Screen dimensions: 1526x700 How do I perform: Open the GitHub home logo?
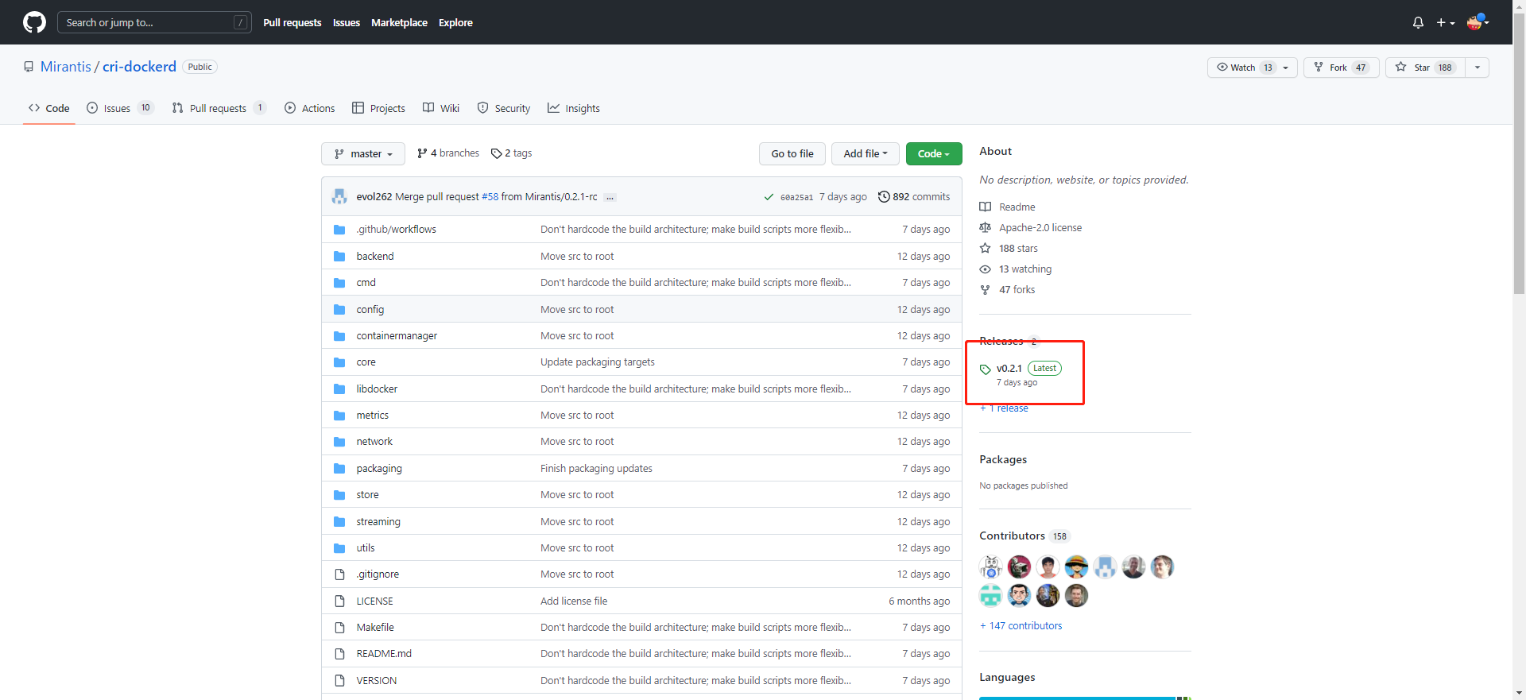click(34, 22)
